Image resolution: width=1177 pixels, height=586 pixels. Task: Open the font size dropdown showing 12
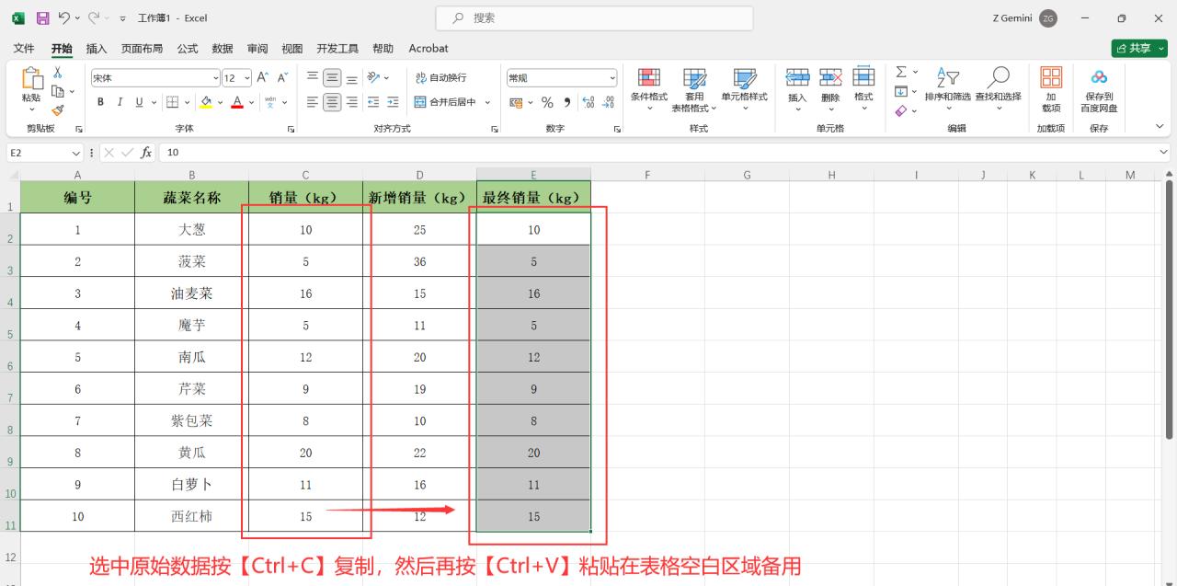coord(247,78)
